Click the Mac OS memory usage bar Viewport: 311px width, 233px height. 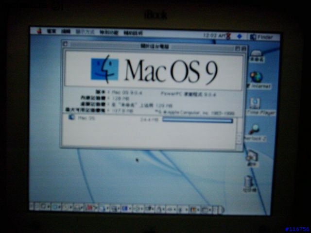pyautogui.click(x=198, y=120)
